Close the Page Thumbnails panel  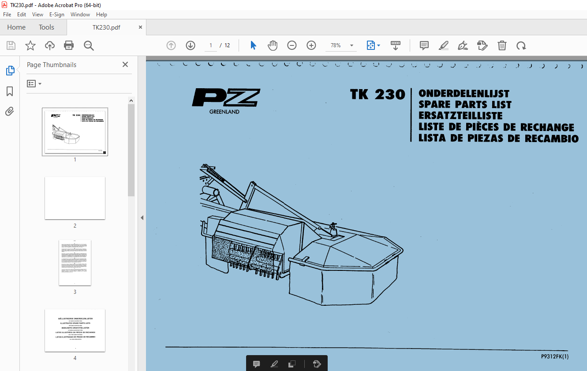click(125, 64)
